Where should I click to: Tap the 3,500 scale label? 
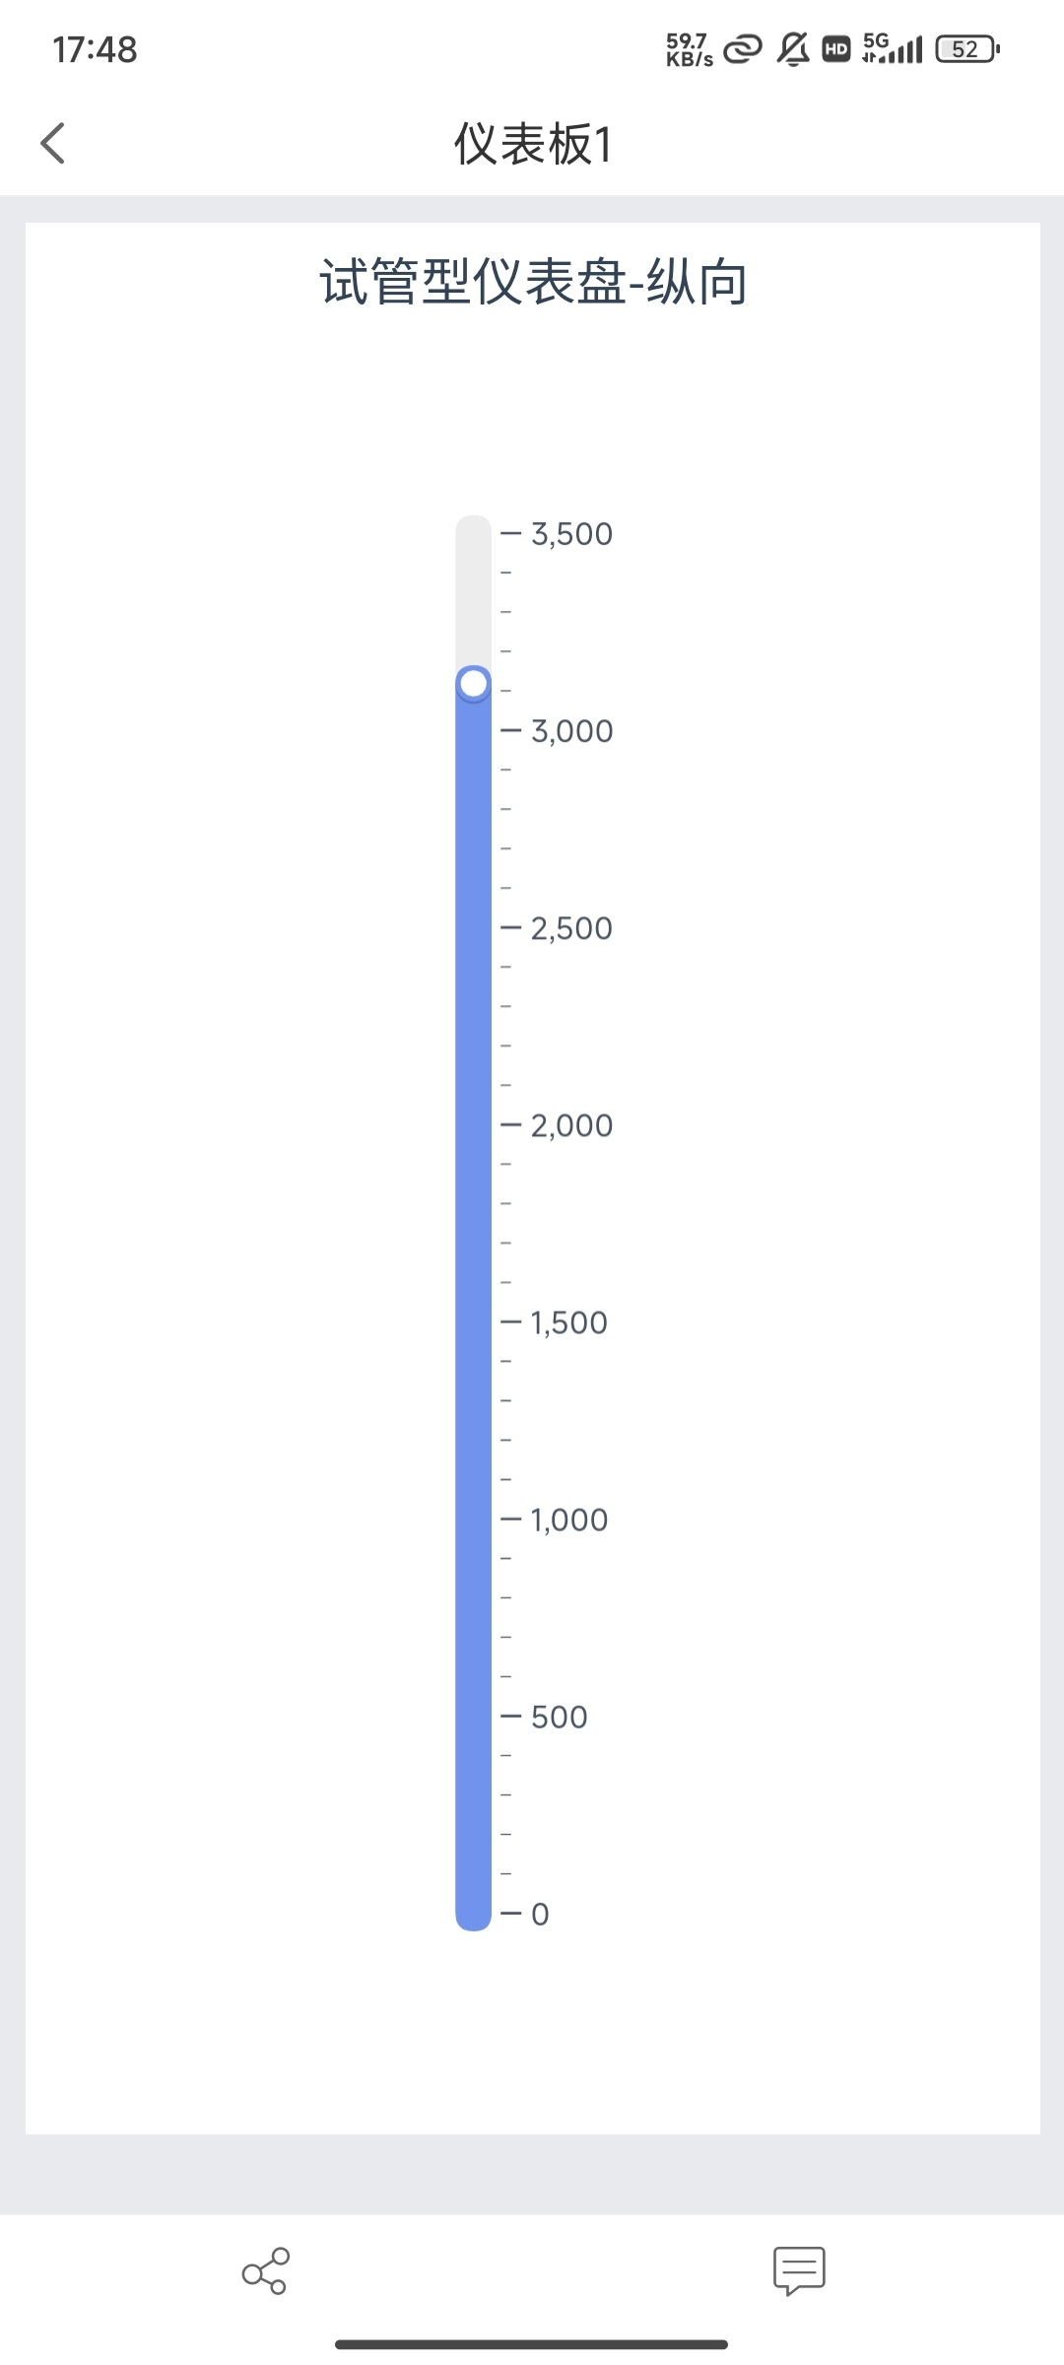(571, 534)
